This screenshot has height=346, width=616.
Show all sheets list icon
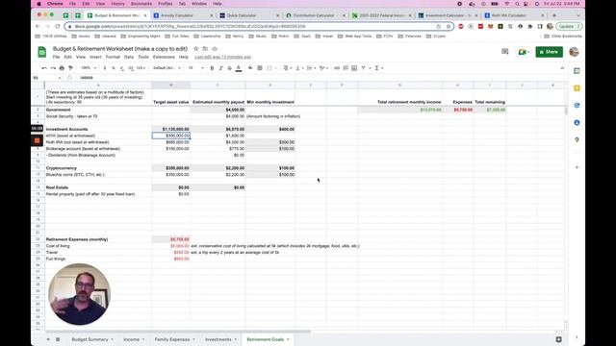click(58, 339)
